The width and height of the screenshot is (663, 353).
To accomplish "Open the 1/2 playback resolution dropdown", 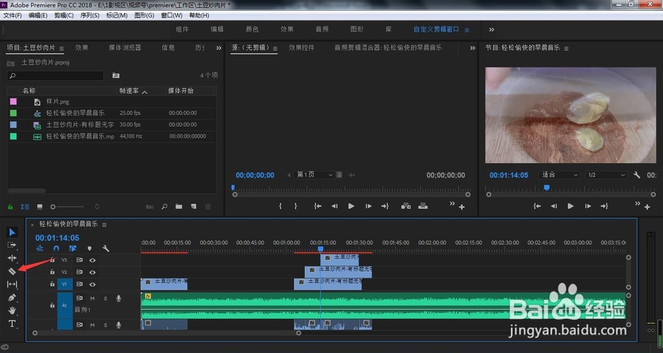I will [607, 175].
